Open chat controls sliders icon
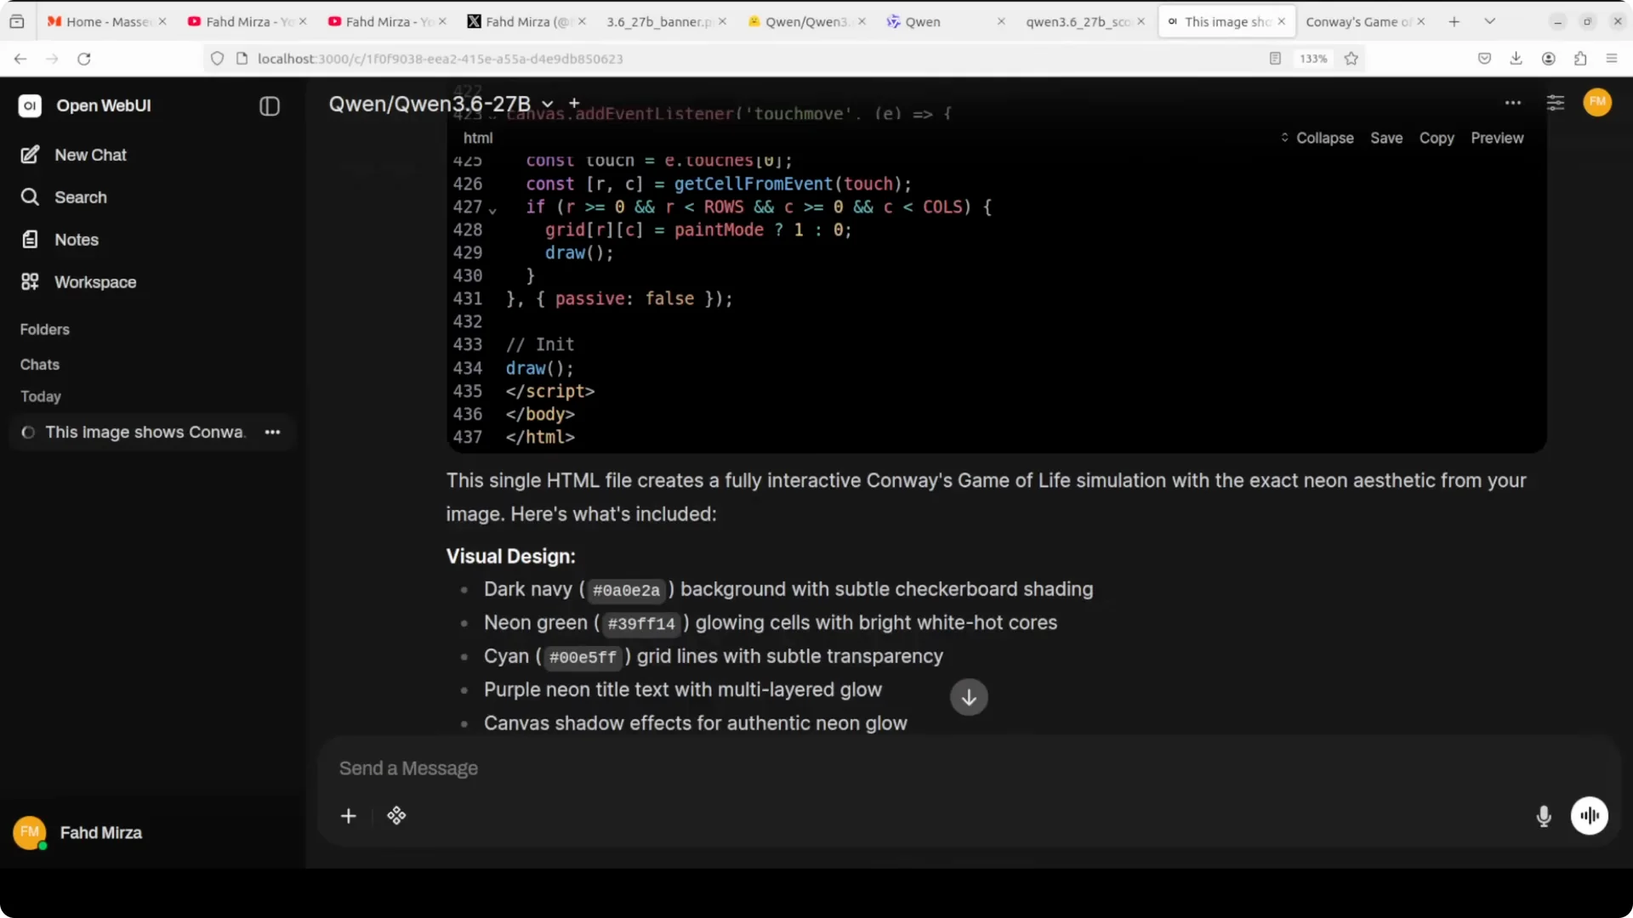The image size is (1633, 918). tap(1556, 103)
